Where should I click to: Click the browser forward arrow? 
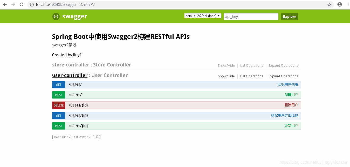point(13,4)
